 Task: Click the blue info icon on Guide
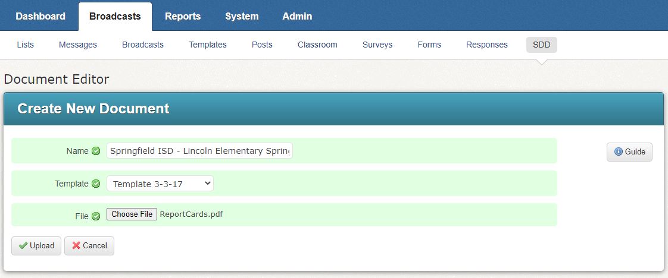click(x=618, y=152)
